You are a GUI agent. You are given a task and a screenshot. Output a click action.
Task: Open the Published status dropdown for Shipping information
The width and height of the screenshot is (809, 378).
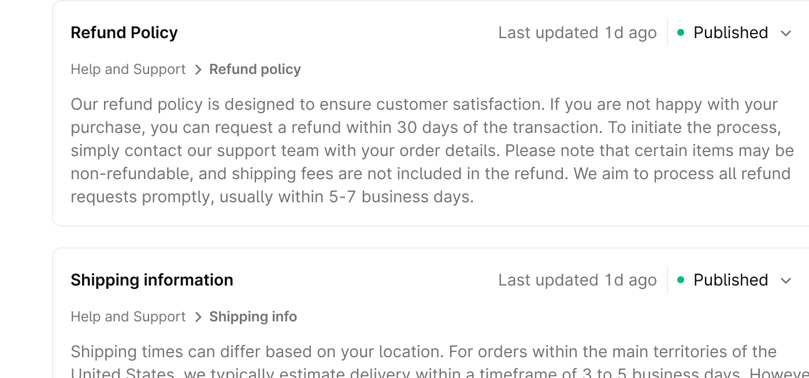pos(730,280)
